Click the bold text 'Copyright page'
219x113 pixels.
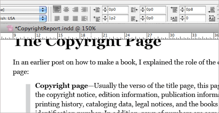[62, 86]
